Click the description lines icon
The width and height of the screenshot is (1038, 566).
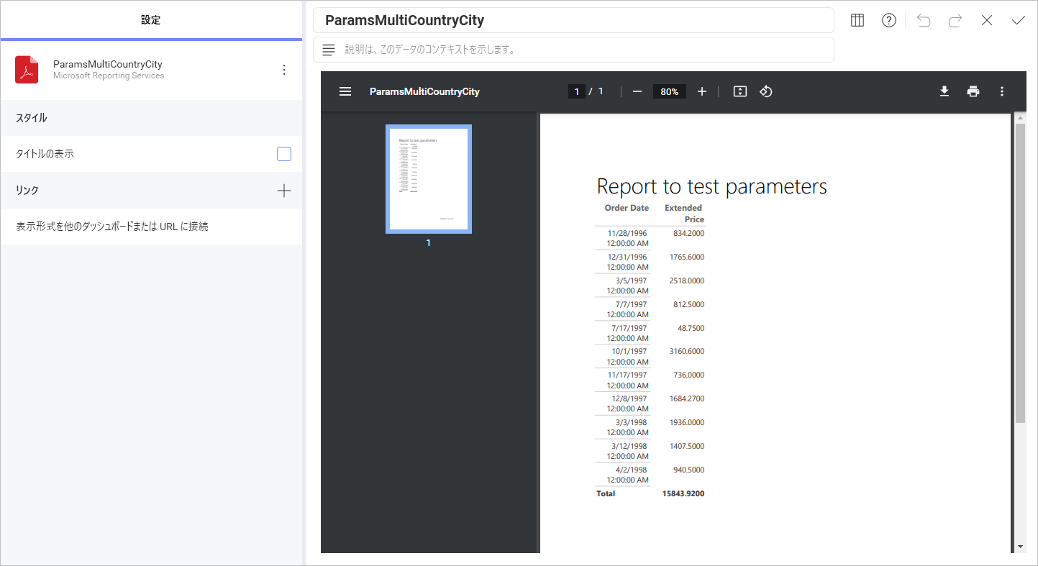(329, 50)
